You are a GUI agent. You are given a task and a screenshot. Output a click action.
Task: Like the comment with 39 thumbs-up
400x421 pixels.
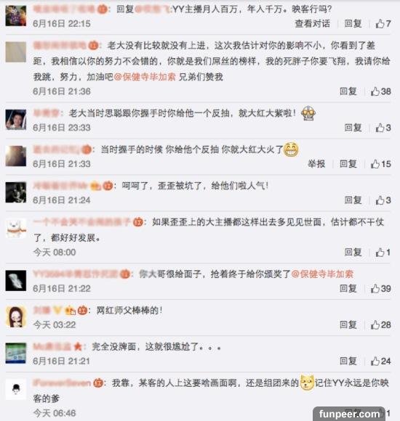tap(380, 289)
